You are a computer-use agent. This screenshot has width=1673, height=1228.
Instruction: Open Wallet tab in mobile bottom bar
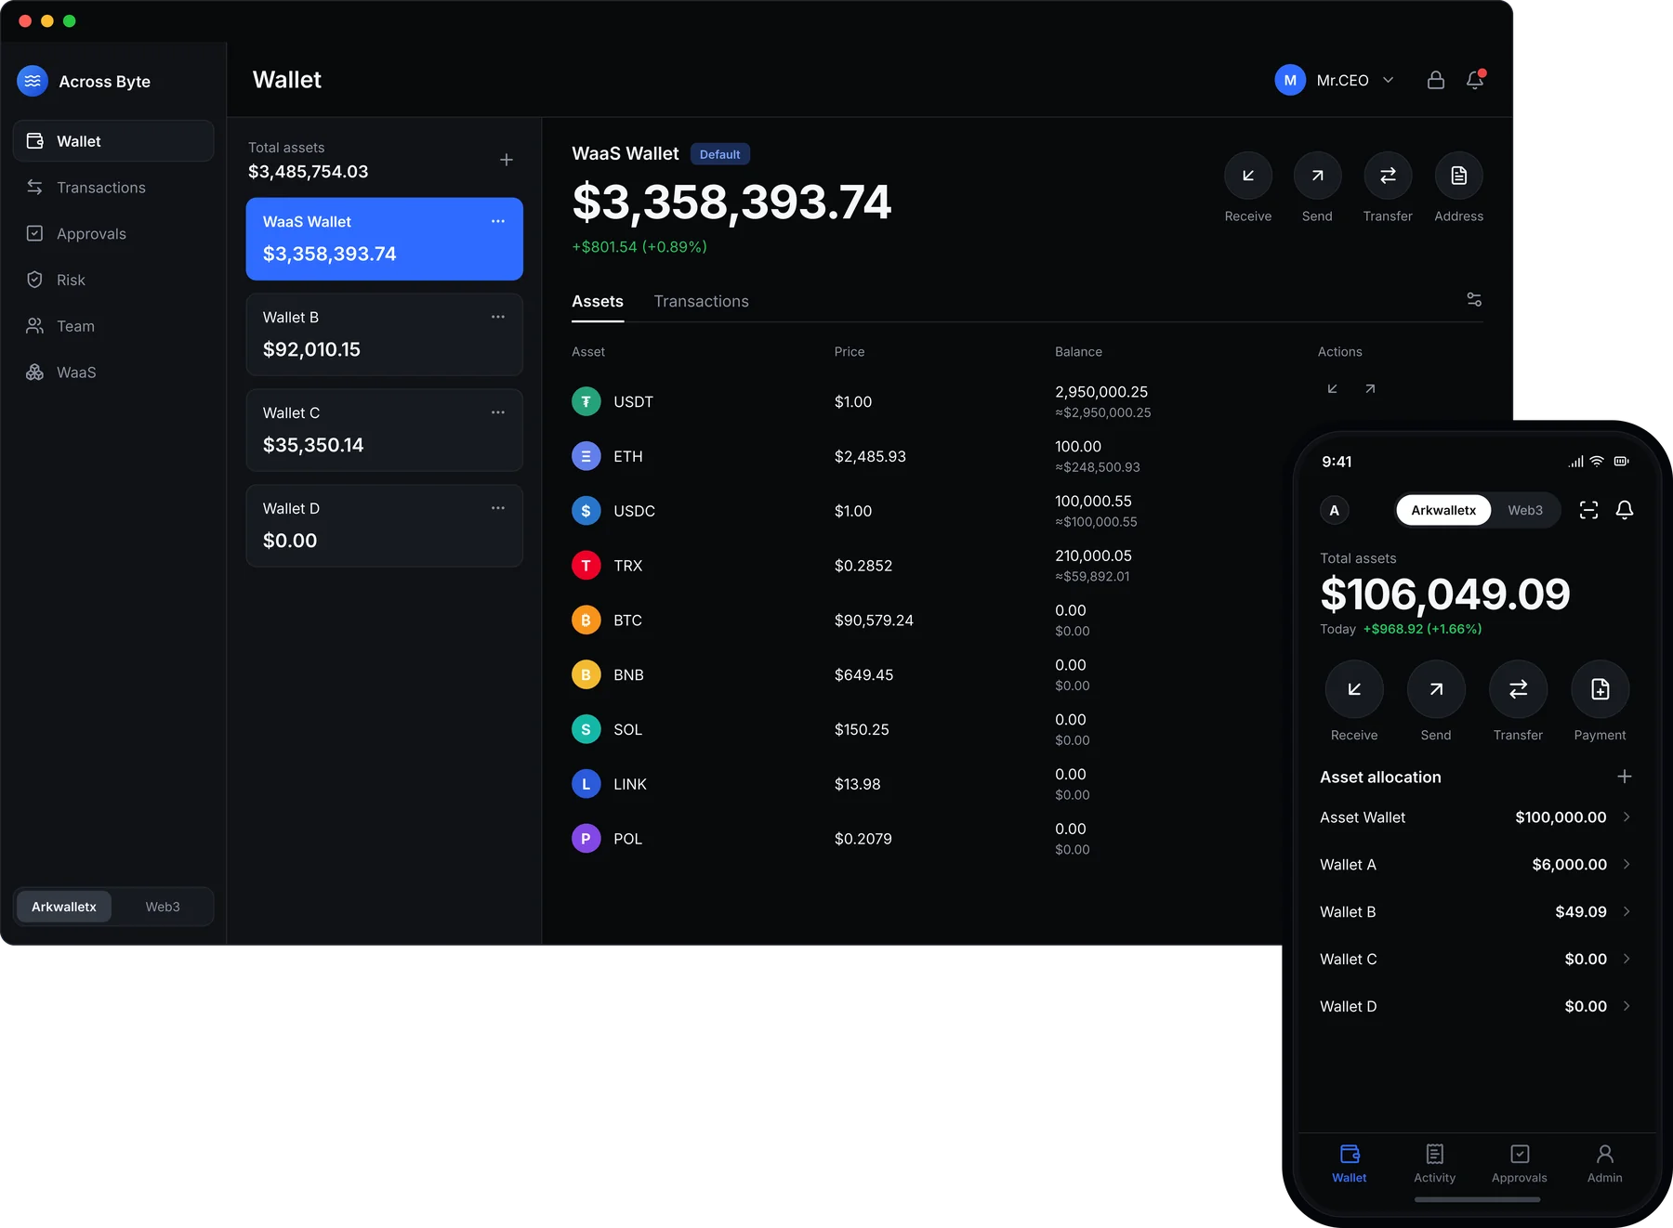point(1350,1164)
